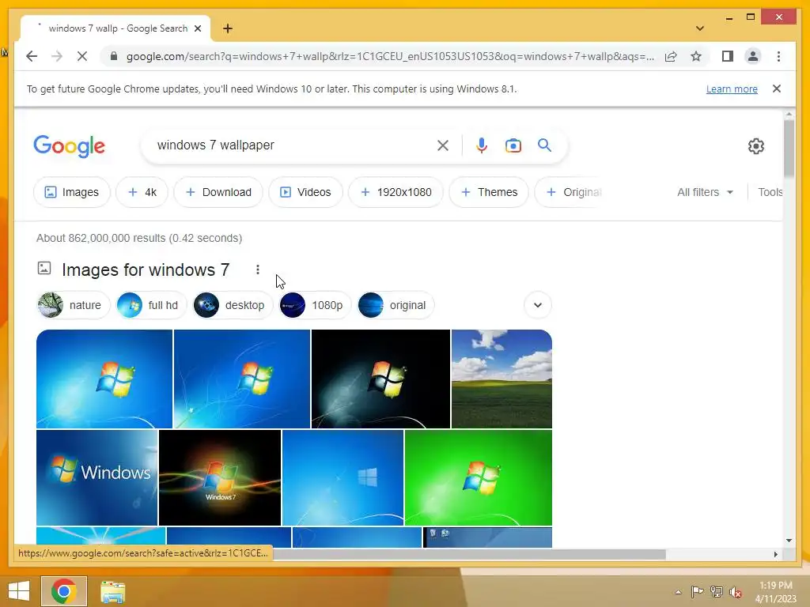
Task: Click the forward navigation arrow
Action: click(x=57, y=56)
